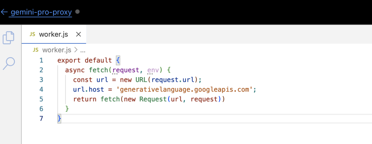372x144 pixels.
Task: Click the 'async' keyword on line 2
Action: point(75,70)
